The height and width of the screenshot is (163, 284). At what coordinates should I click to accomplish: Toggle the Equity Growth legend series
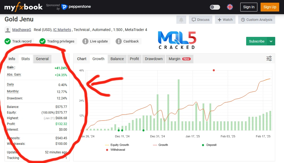(x=117, y=145)
